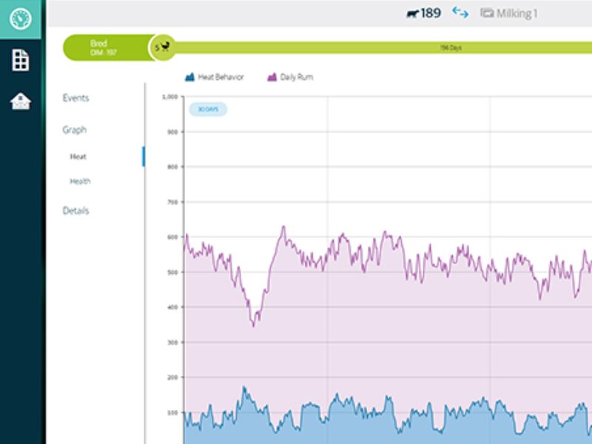This screenshot has height=444, width=592.
Task: Click the cow icon beside 189
Action: 412,13
